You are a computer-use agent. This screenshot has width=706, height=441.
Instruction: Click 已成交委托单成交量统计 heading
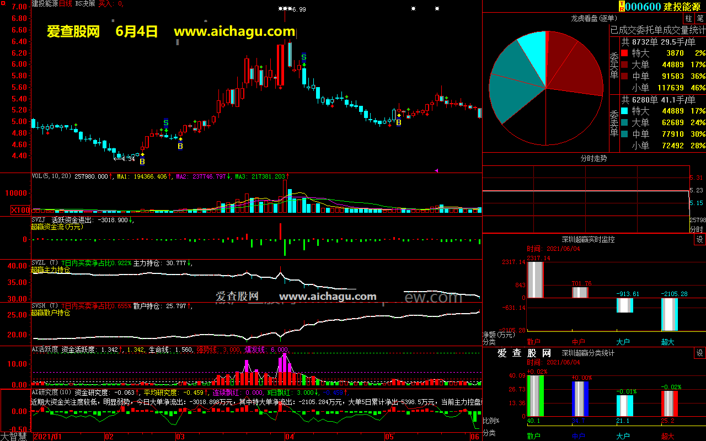coord(657,30)
